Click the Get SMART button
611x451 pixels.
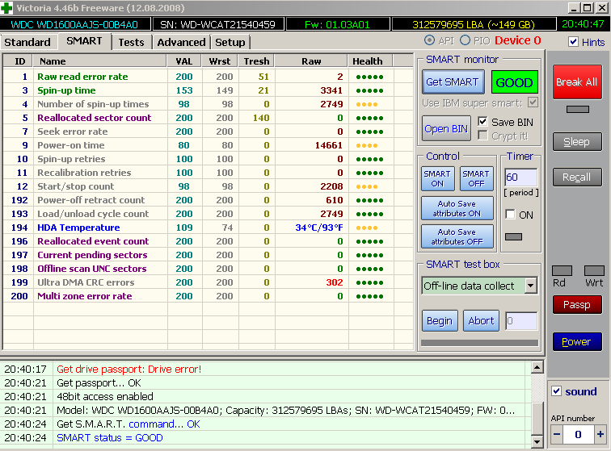tap(453, 82)
